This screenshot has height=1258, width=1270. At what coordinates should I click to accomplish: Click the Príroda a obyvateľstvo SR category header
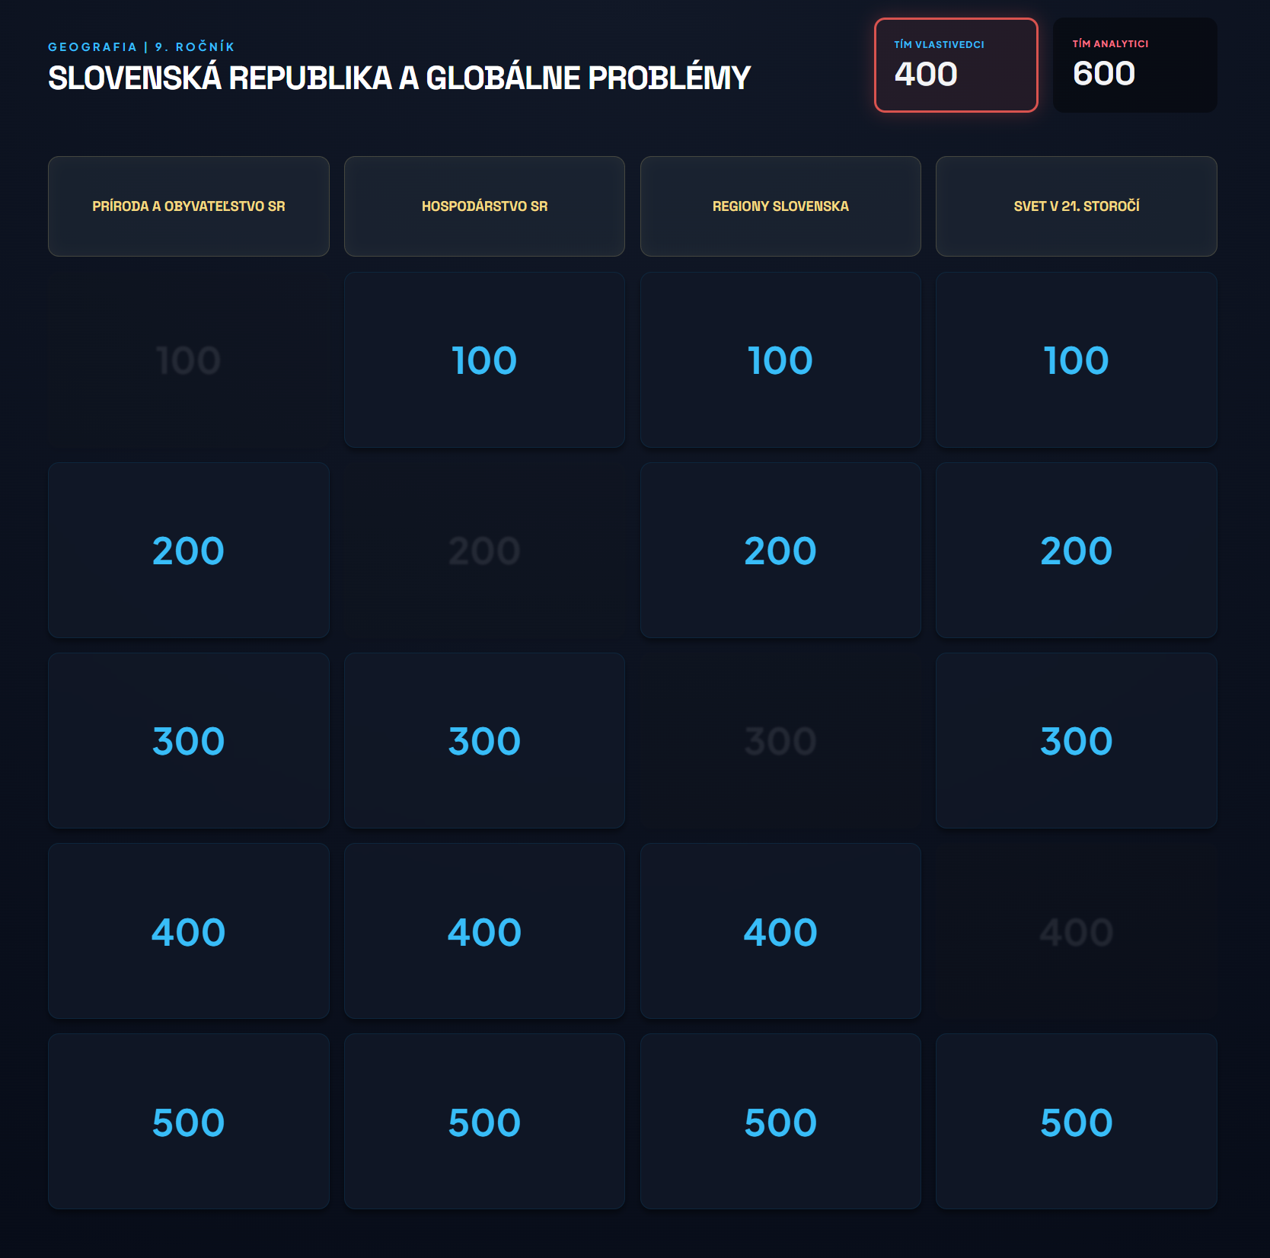click(x=189, y=206)
